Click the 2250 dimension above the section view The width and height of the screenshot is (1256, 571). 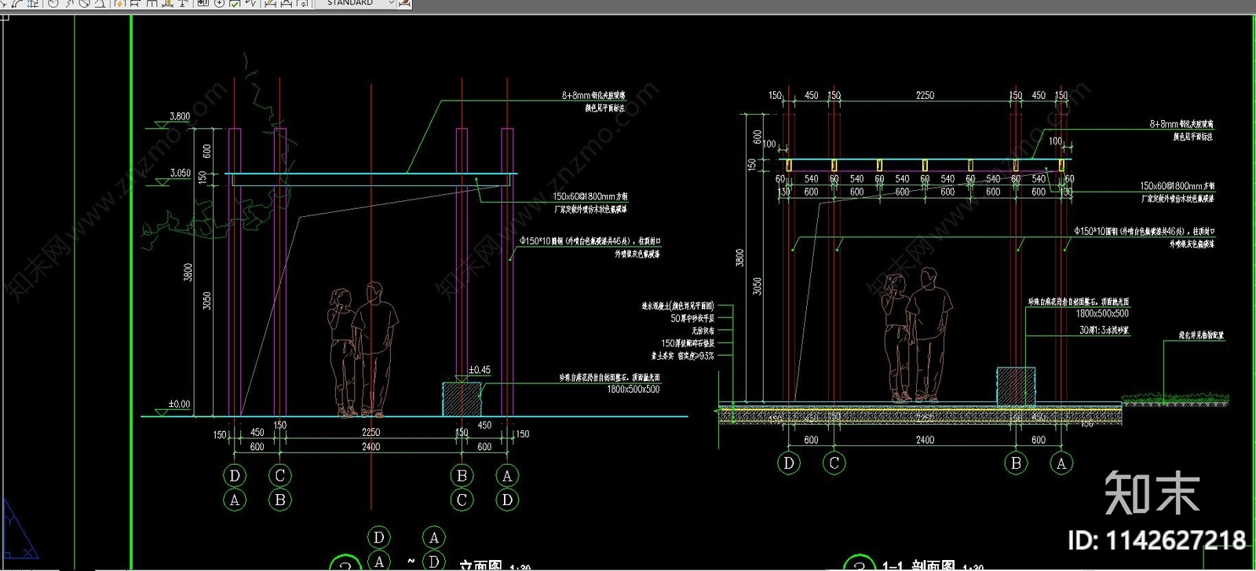pyautogui.click(x=925, y=95)
